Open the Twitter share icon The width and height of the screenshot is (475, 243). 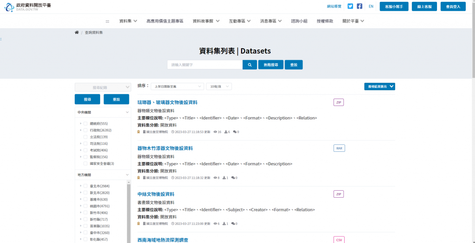tap(350, 6)
